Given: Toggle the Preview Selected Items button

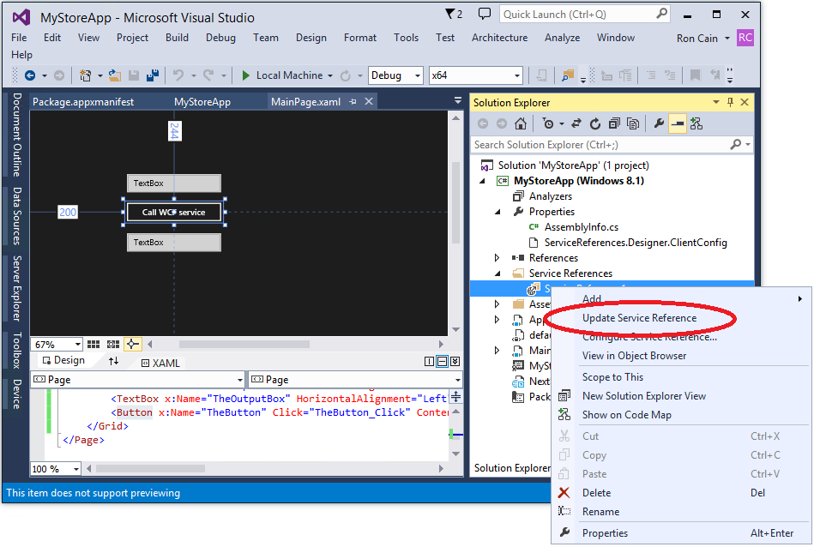Looking at the screenshot, I should point(677,124).
